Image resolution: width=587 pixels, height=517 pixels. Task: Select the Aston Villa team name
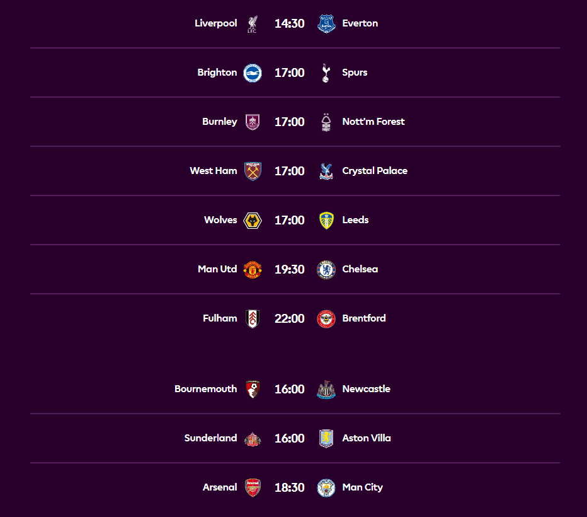367,438
